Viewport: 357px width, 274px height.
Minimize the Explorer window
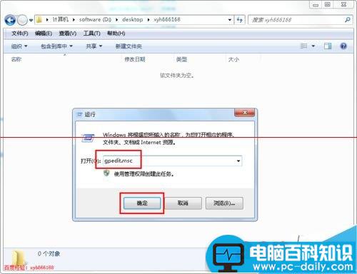point(316,4)
